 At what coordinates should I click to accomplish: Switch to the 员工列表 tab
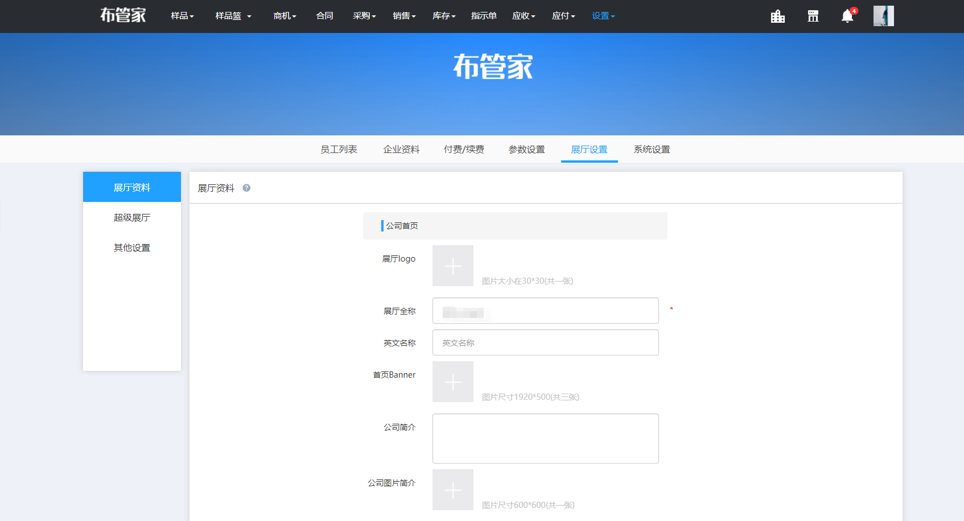pyautogui.click(x=339, y=150)
